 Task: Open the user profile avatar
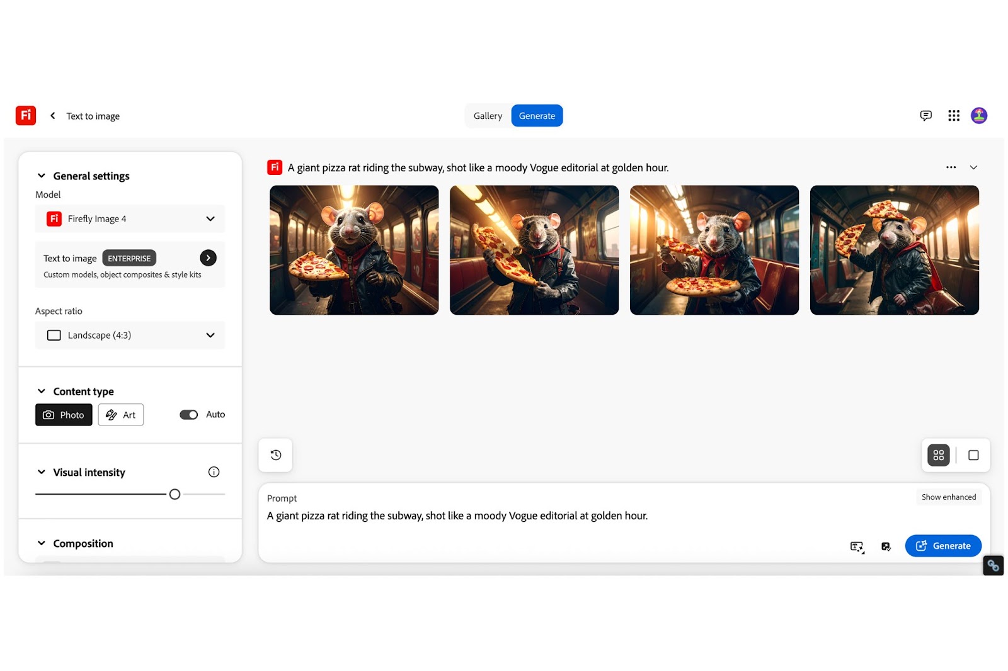pyautogui.click(x=978, y=116)
